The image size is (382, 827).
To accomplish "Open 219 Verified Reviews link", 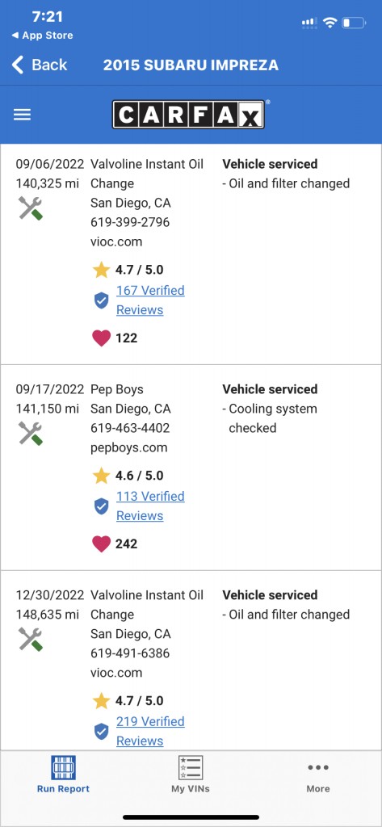I will click(x=150, y=731).
